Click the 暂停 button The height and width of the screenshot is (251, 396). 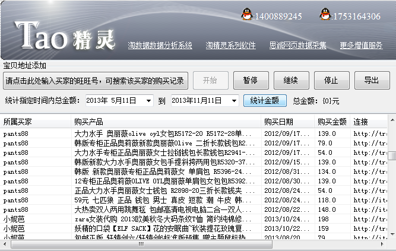tap(251, 81)
